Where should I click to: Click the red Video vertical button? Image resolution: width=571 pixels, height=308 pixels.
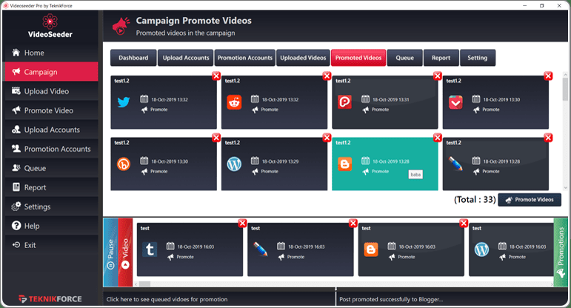point(125,252)
